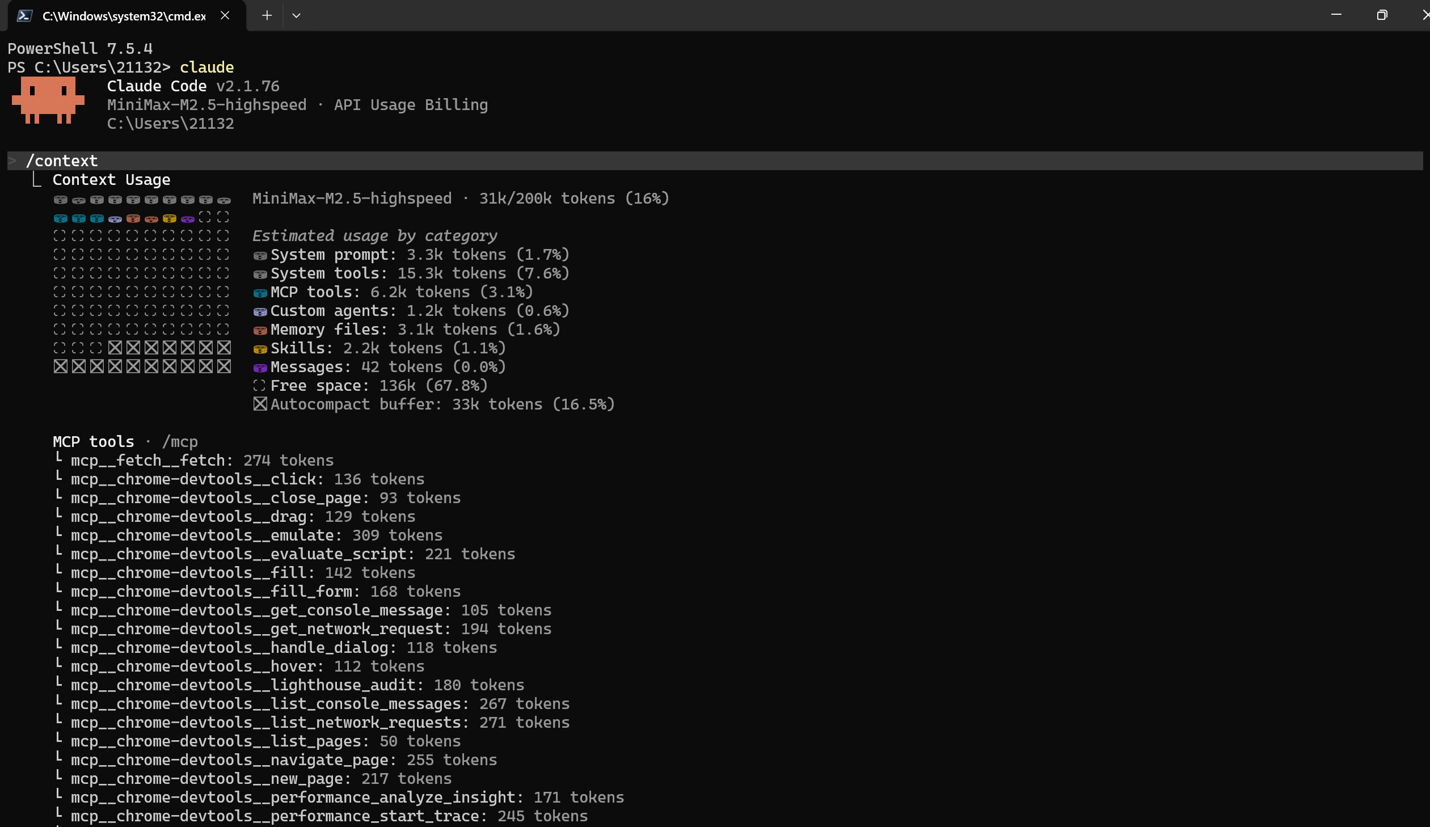Image resolution: width=1430 pixels, height=827 pixels.
Task: Click the Skills yellow legend icon
Action: (260, 349)
